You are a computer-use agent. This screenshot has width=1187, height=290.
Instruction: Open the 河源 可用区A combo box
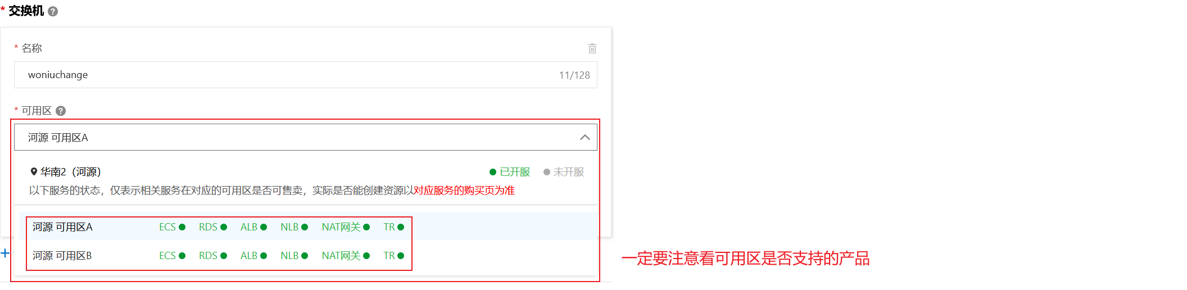pos(306,137)
